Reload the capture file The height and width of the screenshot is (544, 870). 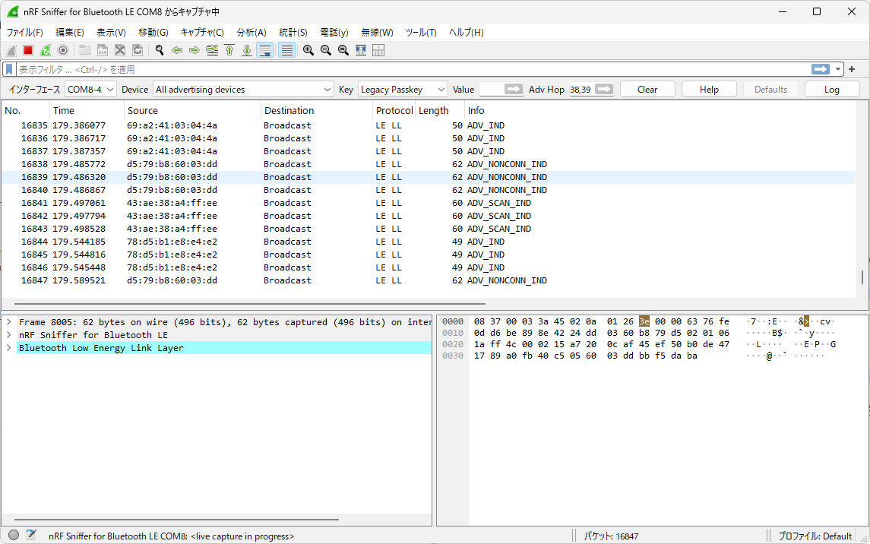tap(138, 50)
